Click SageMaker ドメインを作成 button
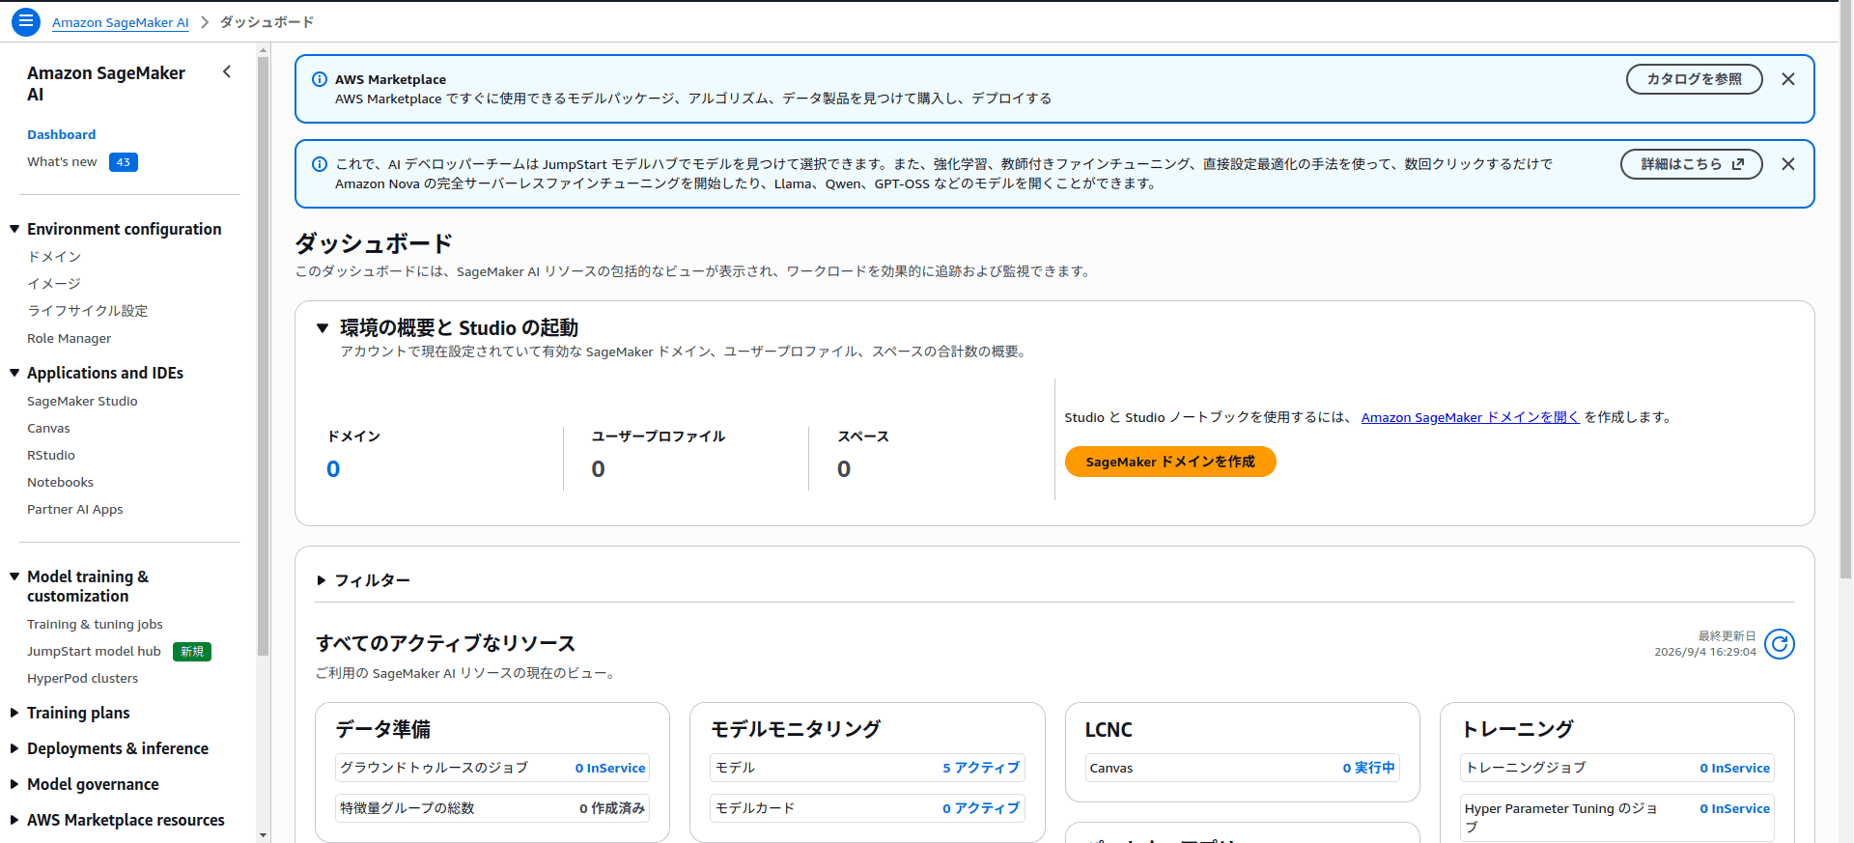The height and width of the screenshot is (843, 1854). (x=1170, y=462)
